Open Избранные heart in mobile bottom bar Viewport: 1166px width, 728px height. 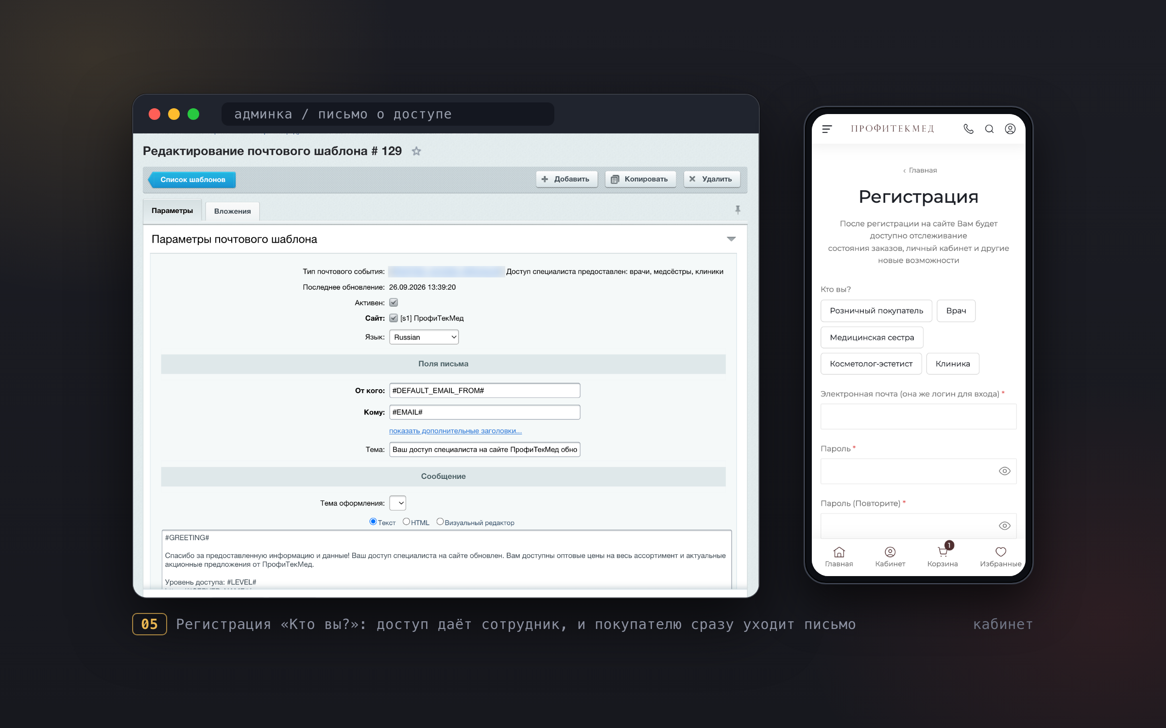pos(1000,557)
